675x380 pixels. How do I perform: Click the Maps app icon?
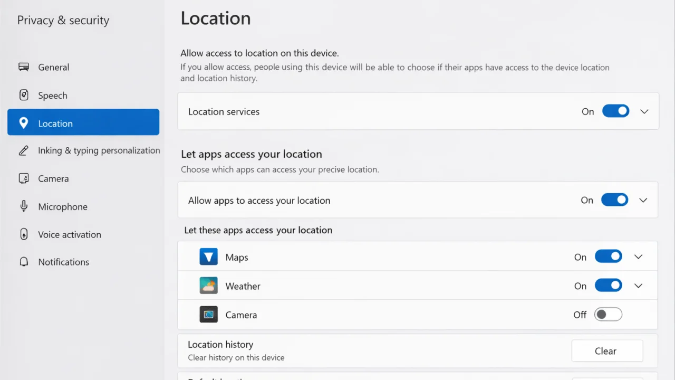click(209, 257)
